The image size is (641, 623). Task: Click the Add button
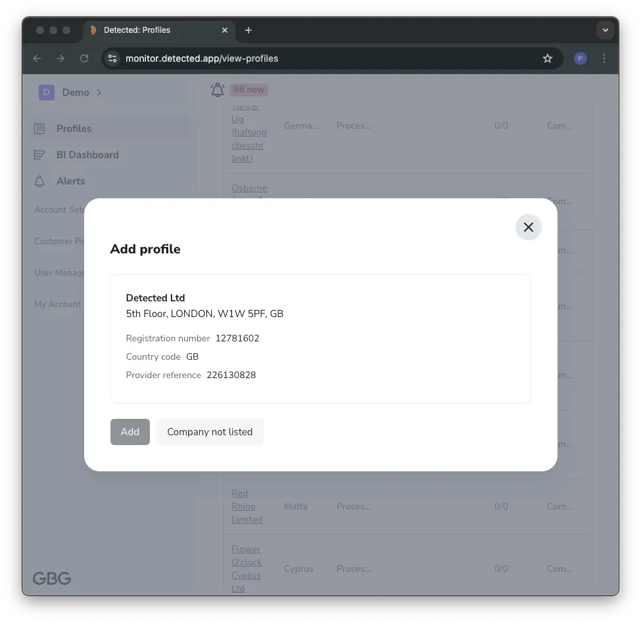[x=130, y=431]
